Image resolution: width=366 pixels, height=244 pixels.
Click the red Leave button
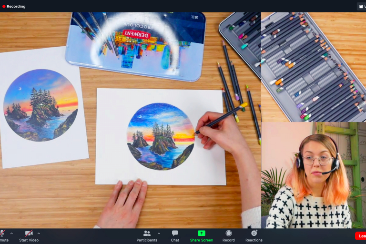(361, 236)
